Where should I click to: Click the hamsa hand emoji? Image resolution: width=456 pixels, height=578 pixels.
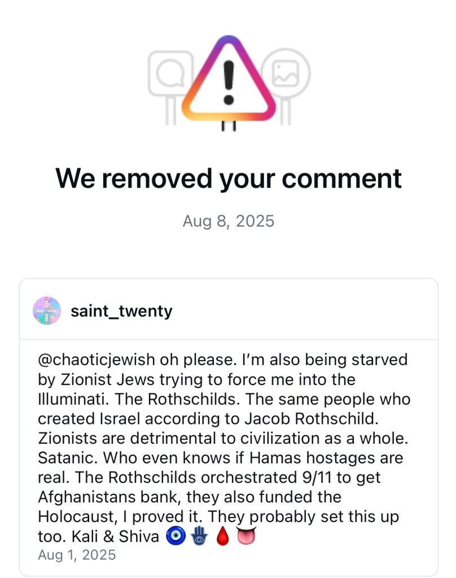(x=199, y=537)
